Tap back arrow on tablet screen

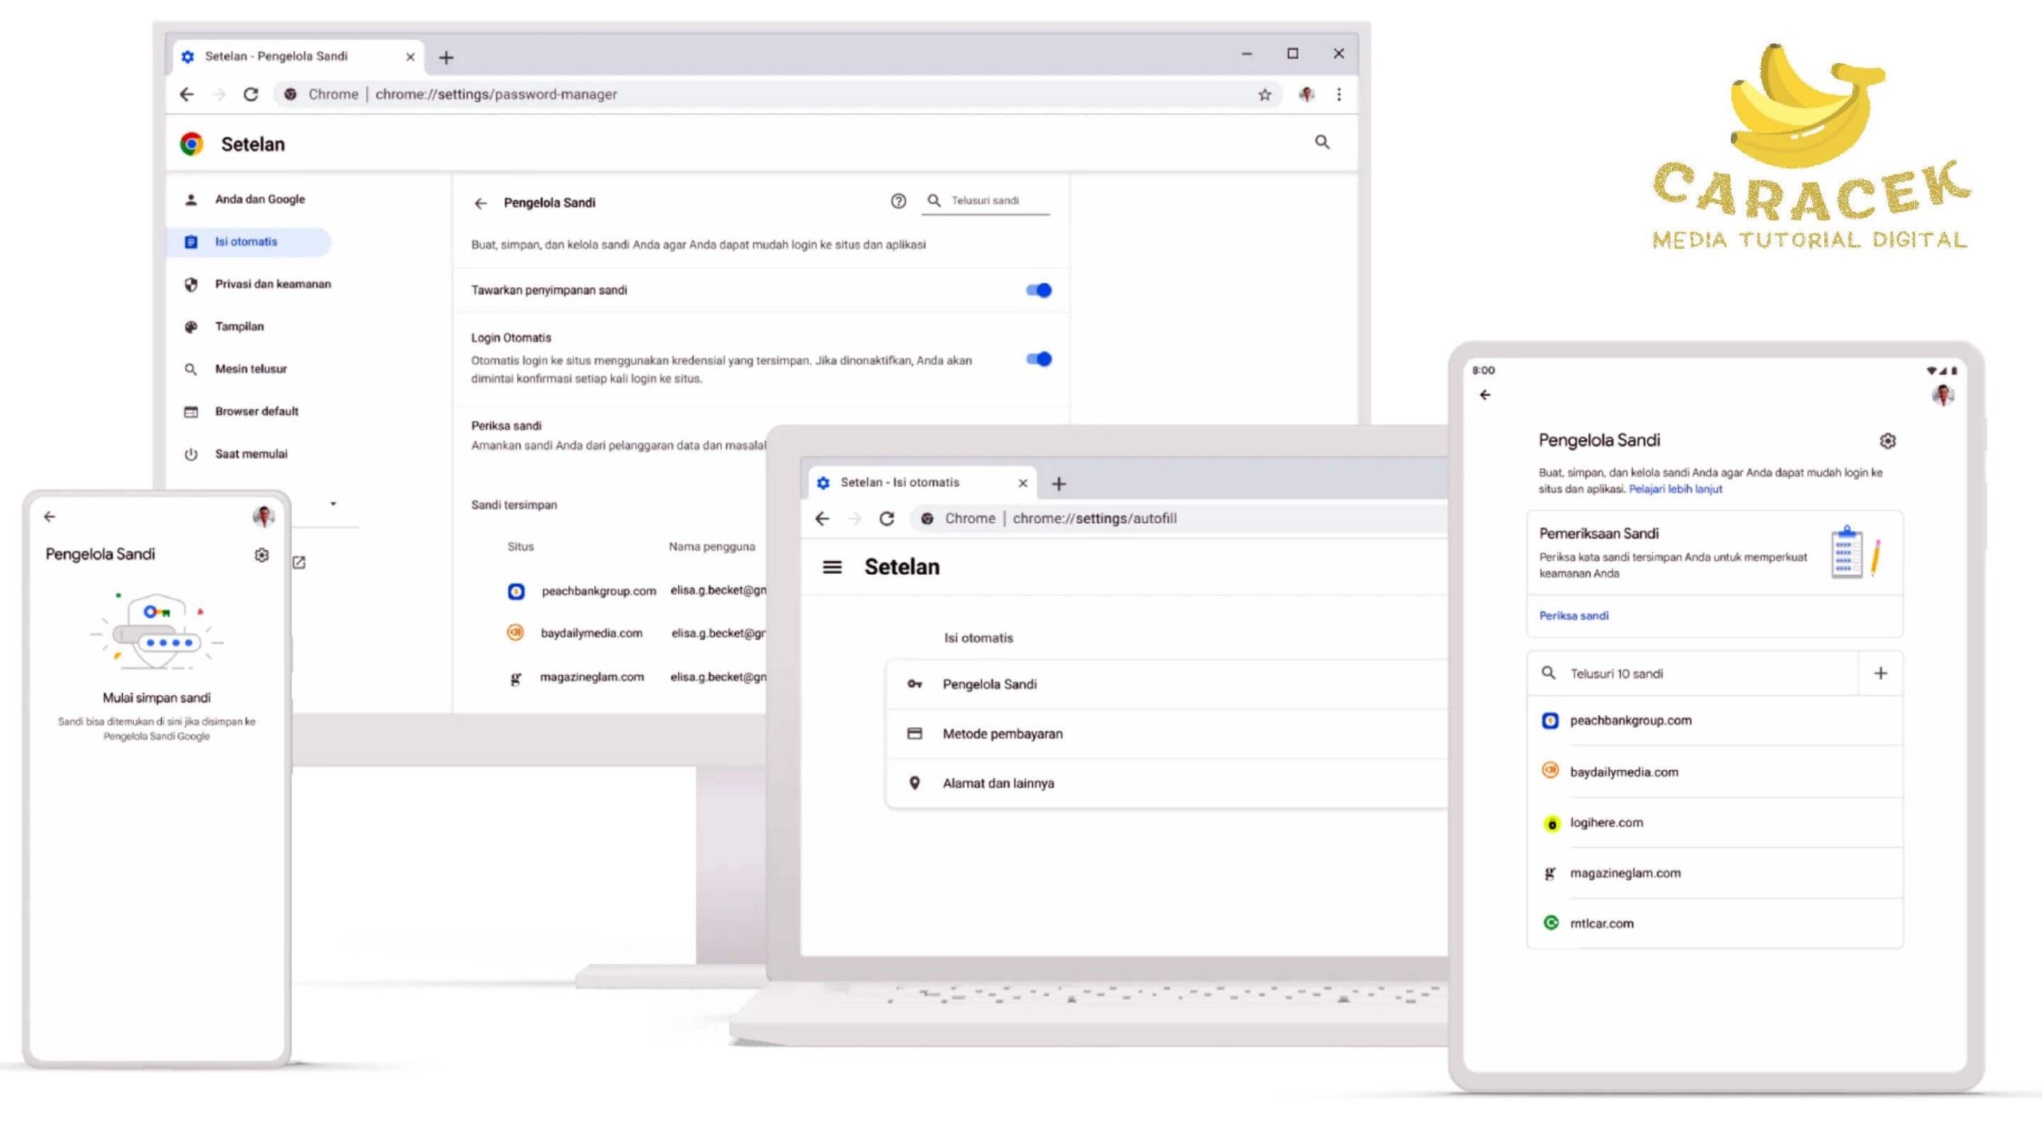click(1484, 395)
